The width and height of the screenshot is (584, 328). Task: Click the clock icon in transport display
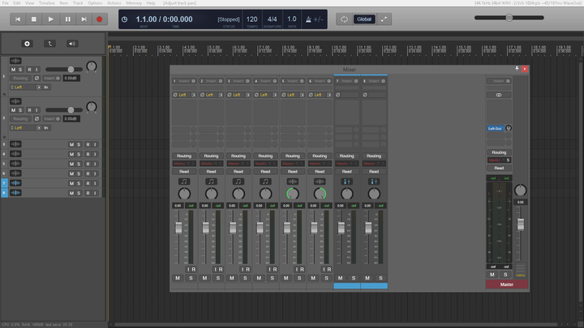[x=124, y=19]
